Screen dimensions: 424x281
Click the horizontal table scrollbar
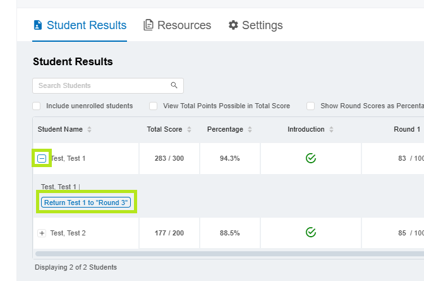coord(227,254)
